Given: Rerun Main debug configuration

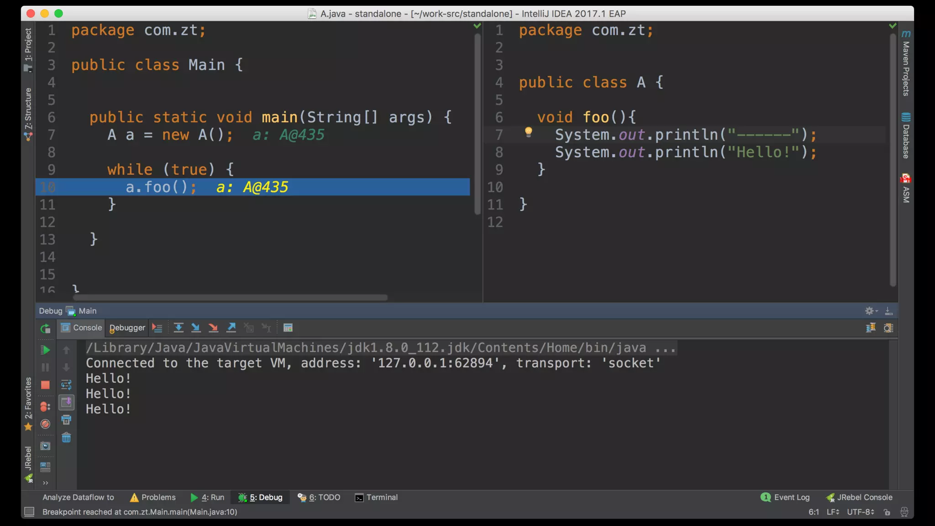Looking at the screenshot, I should [x=45, y=328].
